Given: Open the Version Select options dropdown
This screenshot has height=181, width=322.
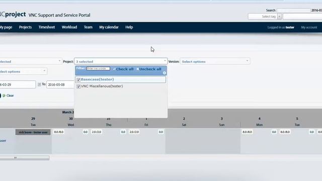Looking at the screenshot, I should [x=215, y=61].
